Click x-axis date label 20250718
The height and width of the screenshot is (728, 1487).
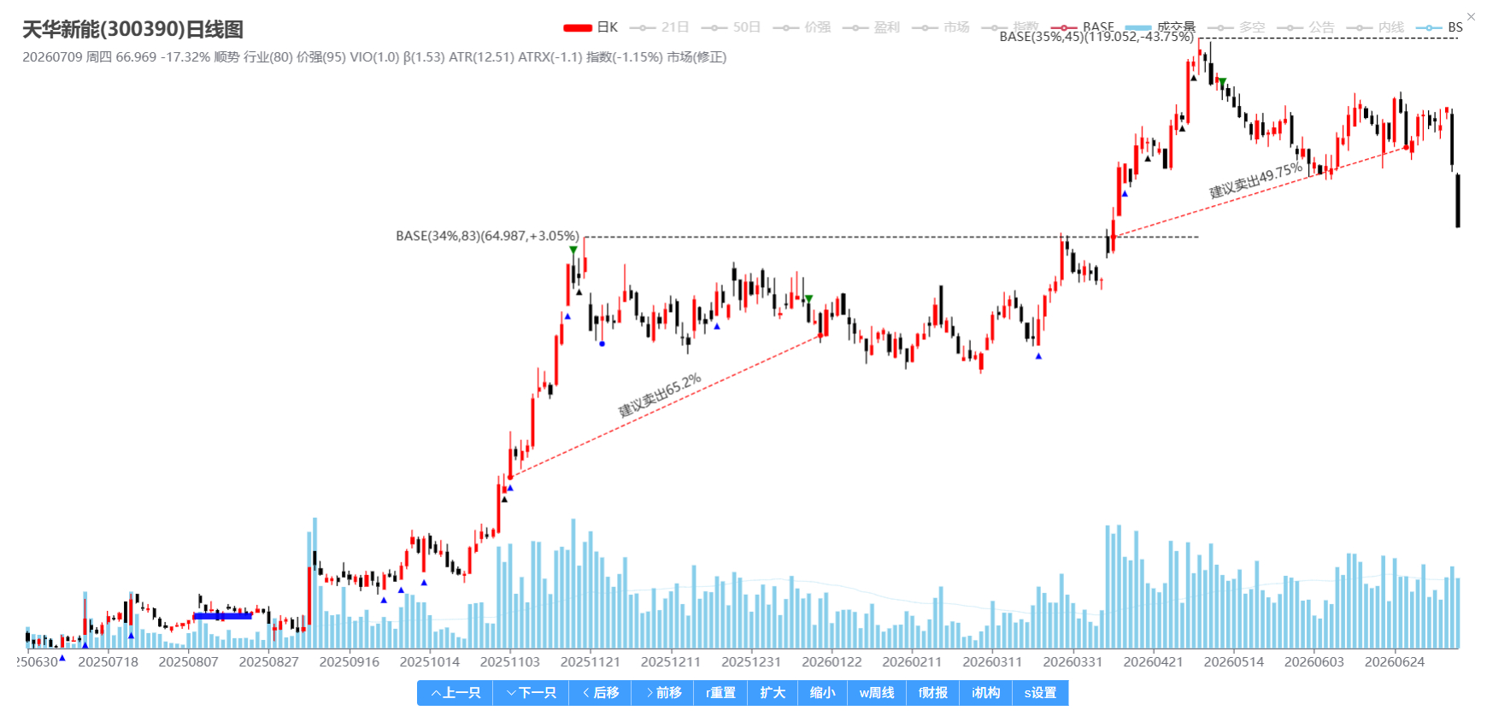[108, 662]
